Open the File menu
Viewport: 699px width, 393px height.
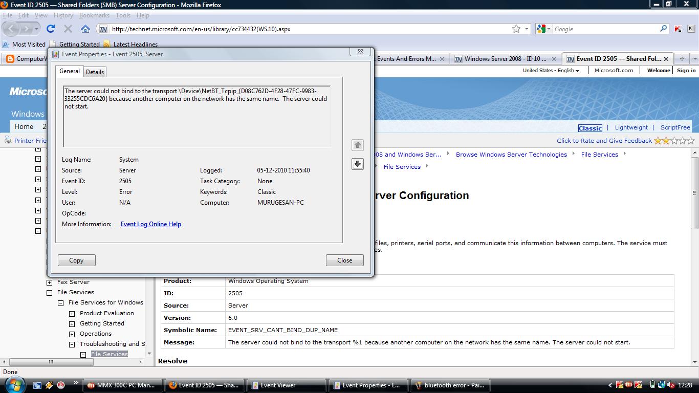(x=8, y=15)
